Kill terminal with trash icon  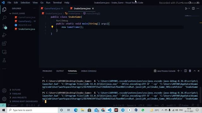pyautogui.click(x=190, y=71)
